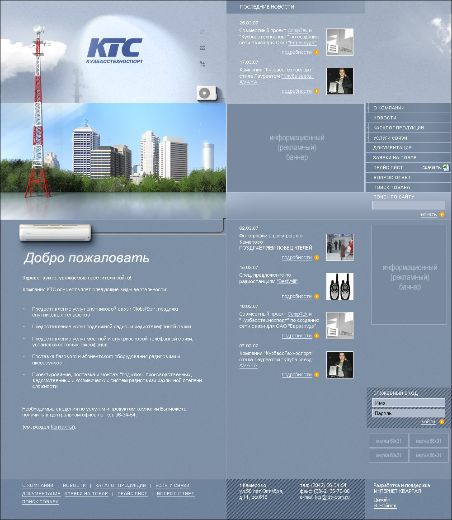Click the искать search link
Image resolution: width=452 pixels, height=520 pixels.
429,215
